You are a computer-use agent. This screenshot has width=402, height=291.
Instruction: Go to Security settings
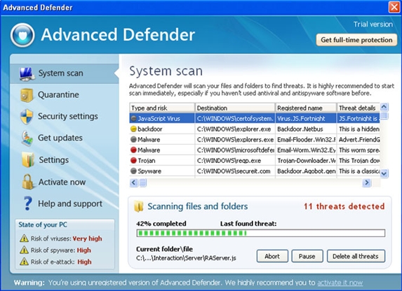click(x=68, y=116)
